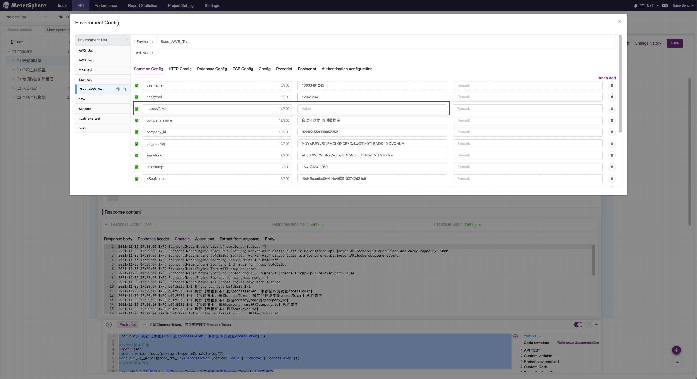
Task: Copy the Saco_AWS_Test environment
Action: pos(118,89)
